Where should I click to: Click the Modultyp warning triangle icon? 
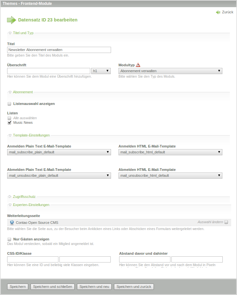(138, 65)
